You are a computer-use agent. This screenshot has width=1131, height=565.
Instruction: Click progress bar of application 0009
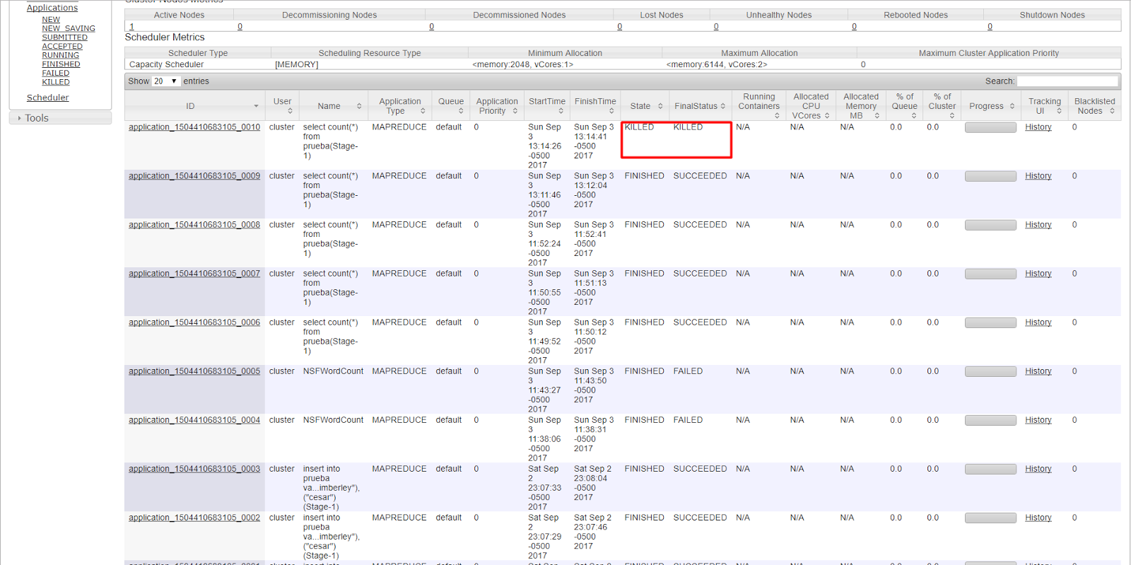(990, 176)
